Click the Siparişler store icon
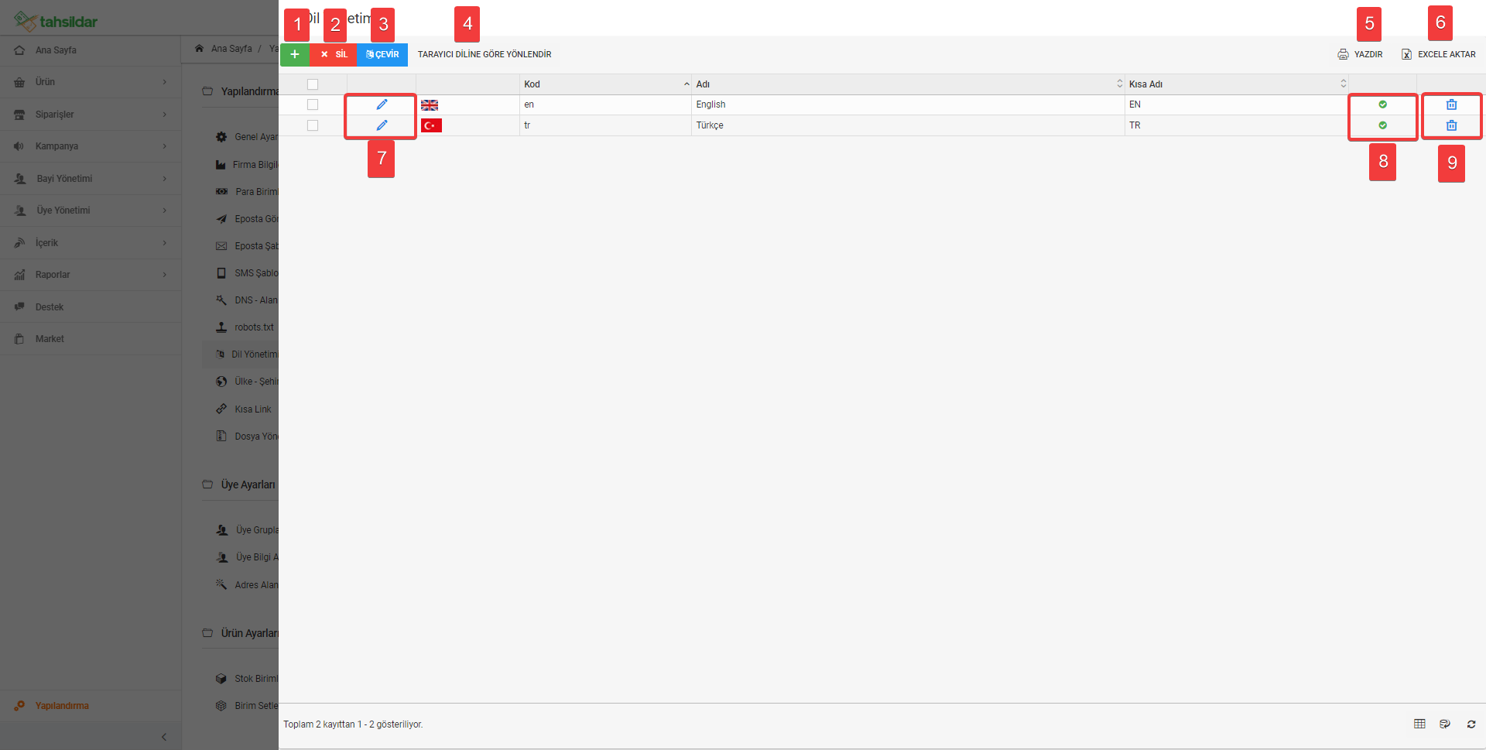Viewport: 1486px width, 750px height. (19, 115)
